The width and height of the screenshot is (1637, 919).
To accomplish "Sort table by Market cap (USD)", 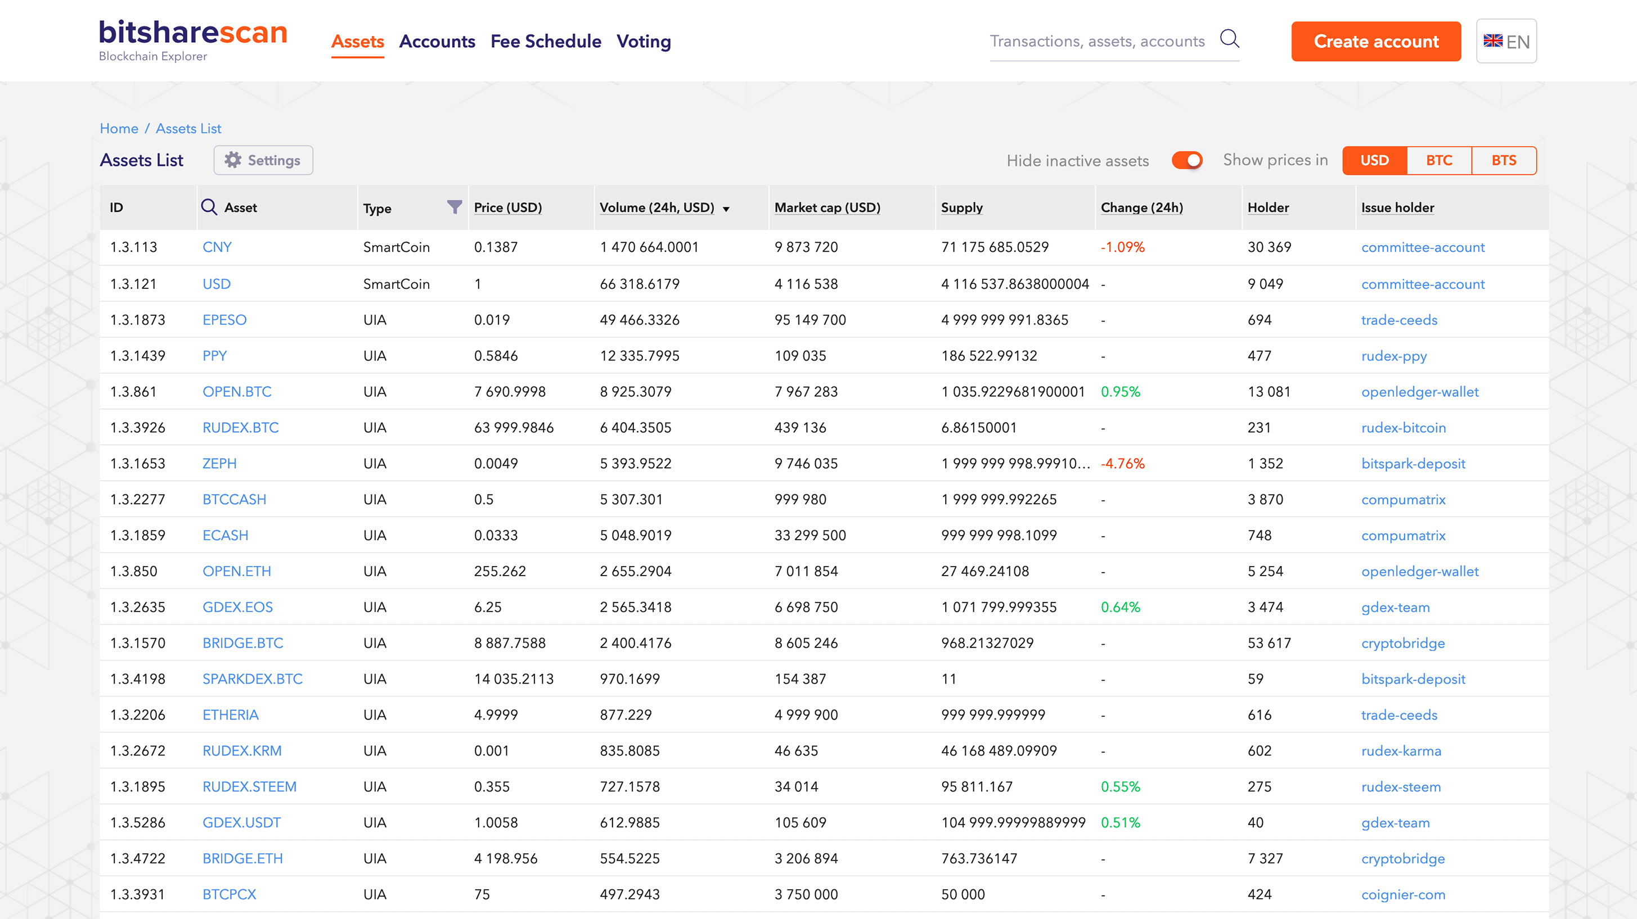I will pos(827,207).
